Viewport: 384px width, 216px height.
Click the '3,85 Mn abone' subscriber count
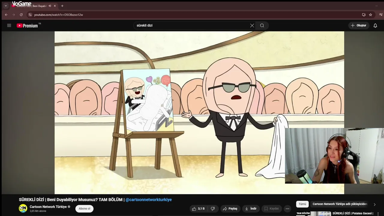38,211
